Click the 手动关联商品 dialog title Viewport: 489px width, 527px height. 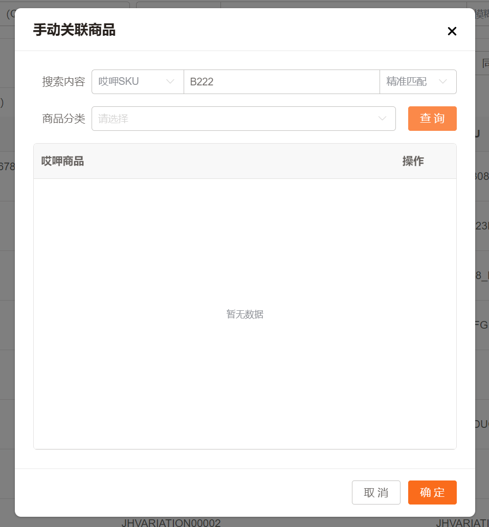(74, 30)
